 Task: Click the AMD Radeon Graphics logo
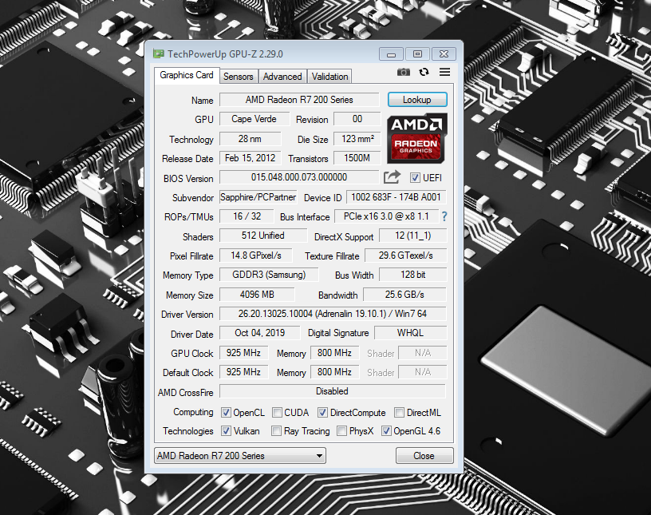click(x=417, y=138)
